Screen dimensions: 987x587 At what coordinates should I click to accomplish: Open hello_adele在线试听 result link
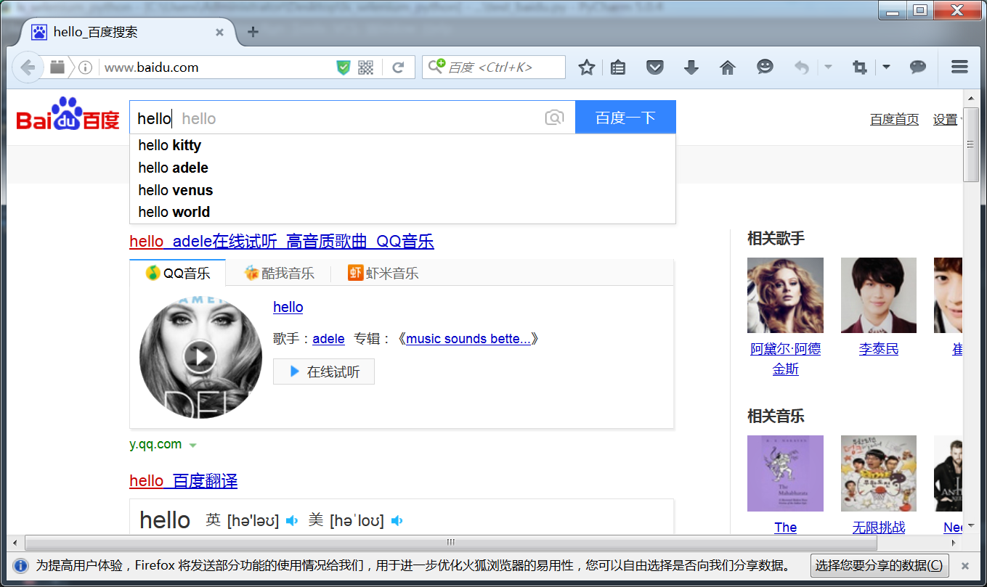282,242
